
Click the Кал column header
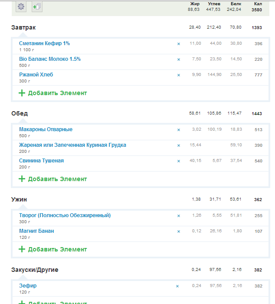[258, 4]
